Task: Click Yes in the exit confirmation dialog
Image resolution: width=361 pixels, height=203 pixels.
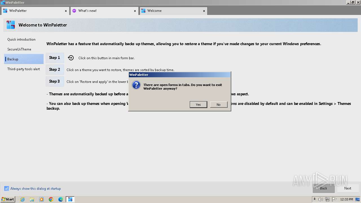Action: click(x=198, y=105)
